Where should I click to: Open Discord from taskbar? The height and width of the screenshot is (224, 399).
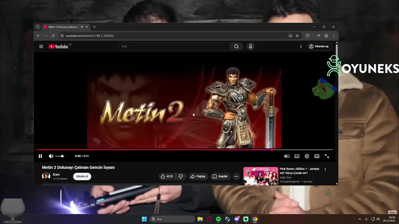pyautogui.click(x=237, y=219)
